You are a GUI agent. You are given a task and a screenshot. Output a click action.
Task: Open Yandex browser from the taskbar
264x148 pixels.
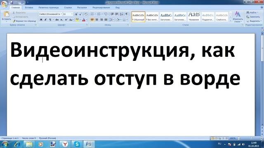coord(65,144)
